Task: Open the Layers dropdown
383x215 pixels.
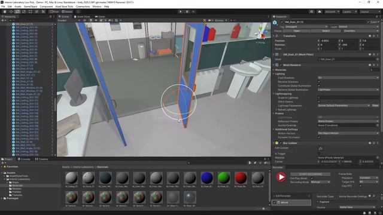Action: 349,11
